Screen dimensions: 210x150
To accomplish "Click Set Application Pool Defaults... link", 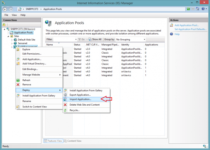I will (191, 29).
